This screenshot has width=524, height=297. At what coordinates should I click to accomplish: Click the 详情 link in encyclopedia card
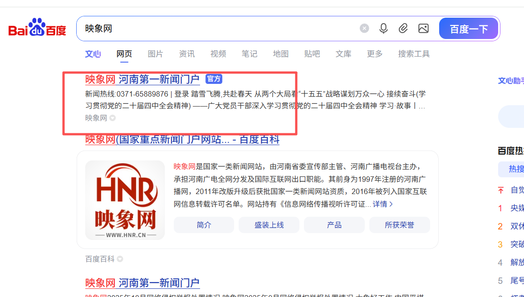point(382,204)
